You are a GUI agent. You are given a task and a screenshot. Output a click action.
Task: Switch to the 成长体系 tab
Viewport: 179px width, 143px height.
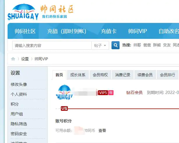tap(78, 75)
